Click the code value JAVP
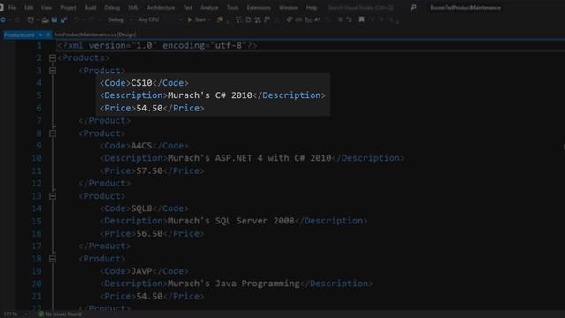 point(141,271)
